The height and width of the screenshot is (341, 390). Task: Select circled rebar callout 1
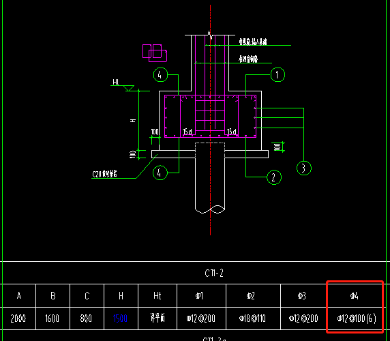[x=277, y=74]
